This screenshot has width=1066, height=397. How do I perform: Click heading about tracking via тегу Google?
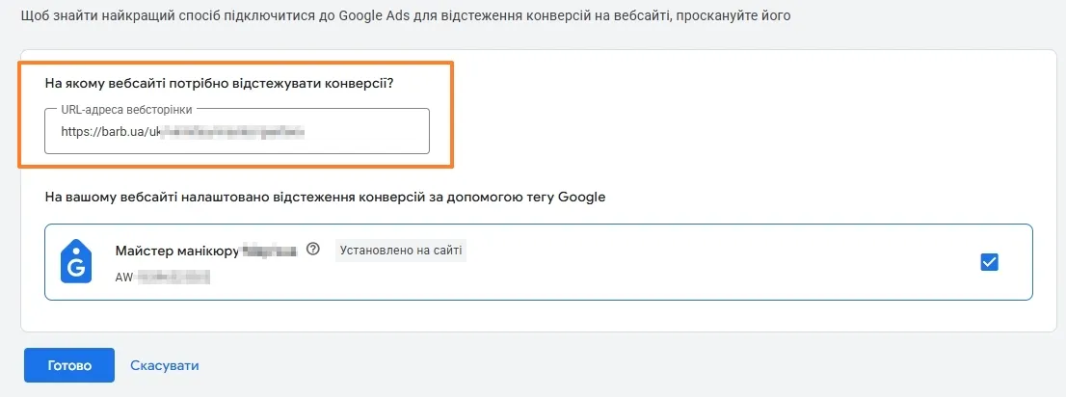click(x=325, y=198)
